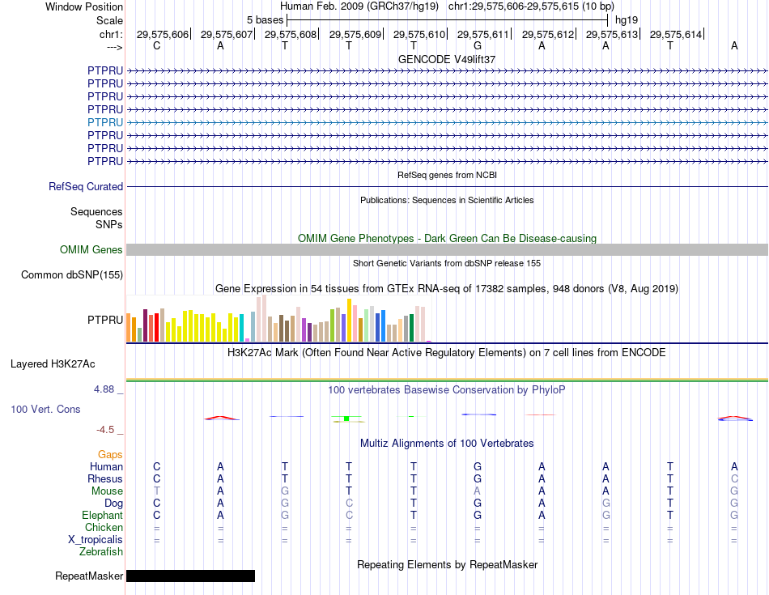This screenshot has width=769, height=595.
Task: Click position label 29,575,608
Action: pyautogui.click(x=291, y=34)
